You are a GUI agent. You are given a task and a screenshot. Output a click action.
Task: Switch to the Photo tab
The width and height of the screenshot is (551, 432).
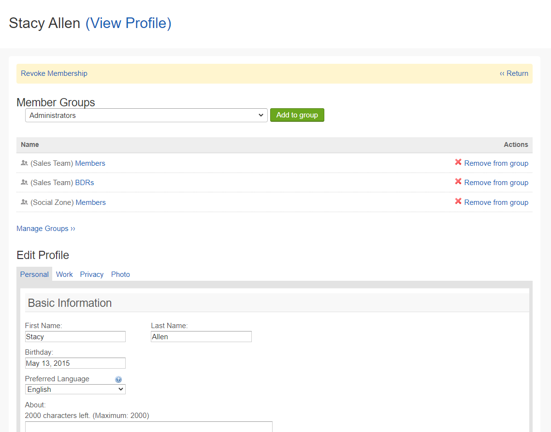(x=120, y=274)
